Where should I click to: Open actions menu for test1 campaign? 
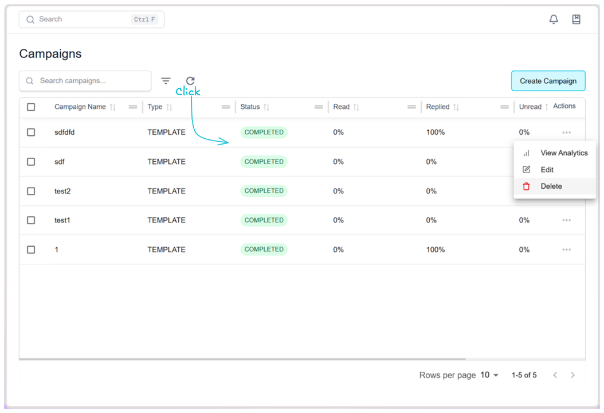(x=566, y=220)
